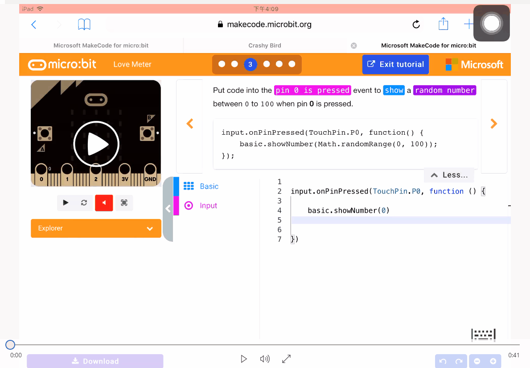530x368 pixels.
Task: Click highlighted 'random number' label
Action: click(x=444, y=90)
